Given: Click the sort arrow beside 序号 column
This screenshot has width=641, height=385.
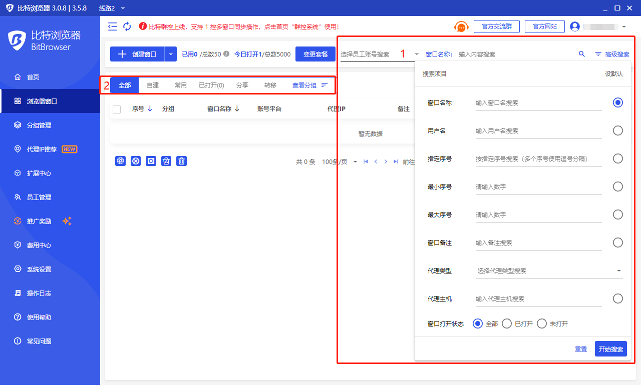Looking at the screenshot, I should (150, 108).
